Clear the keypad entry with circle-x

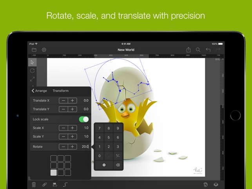104,165
